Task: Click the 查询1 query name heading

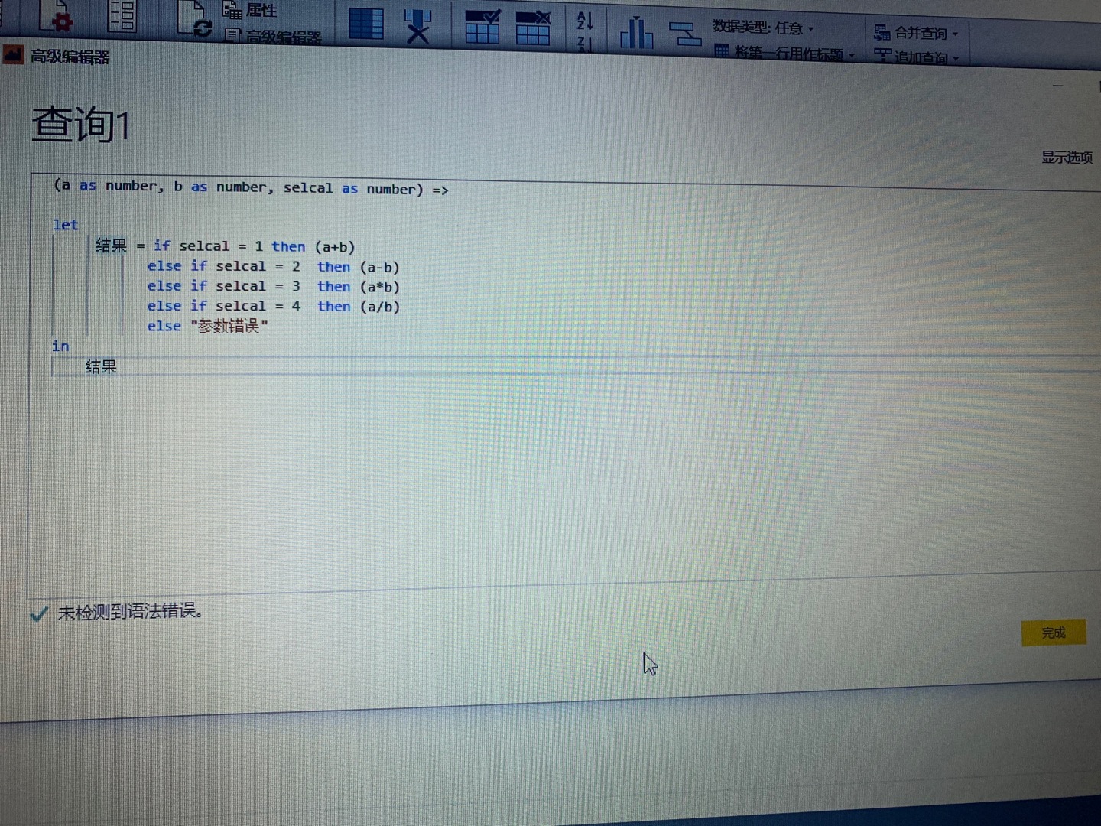Action: pyautogui.click(x=81, y=124)
